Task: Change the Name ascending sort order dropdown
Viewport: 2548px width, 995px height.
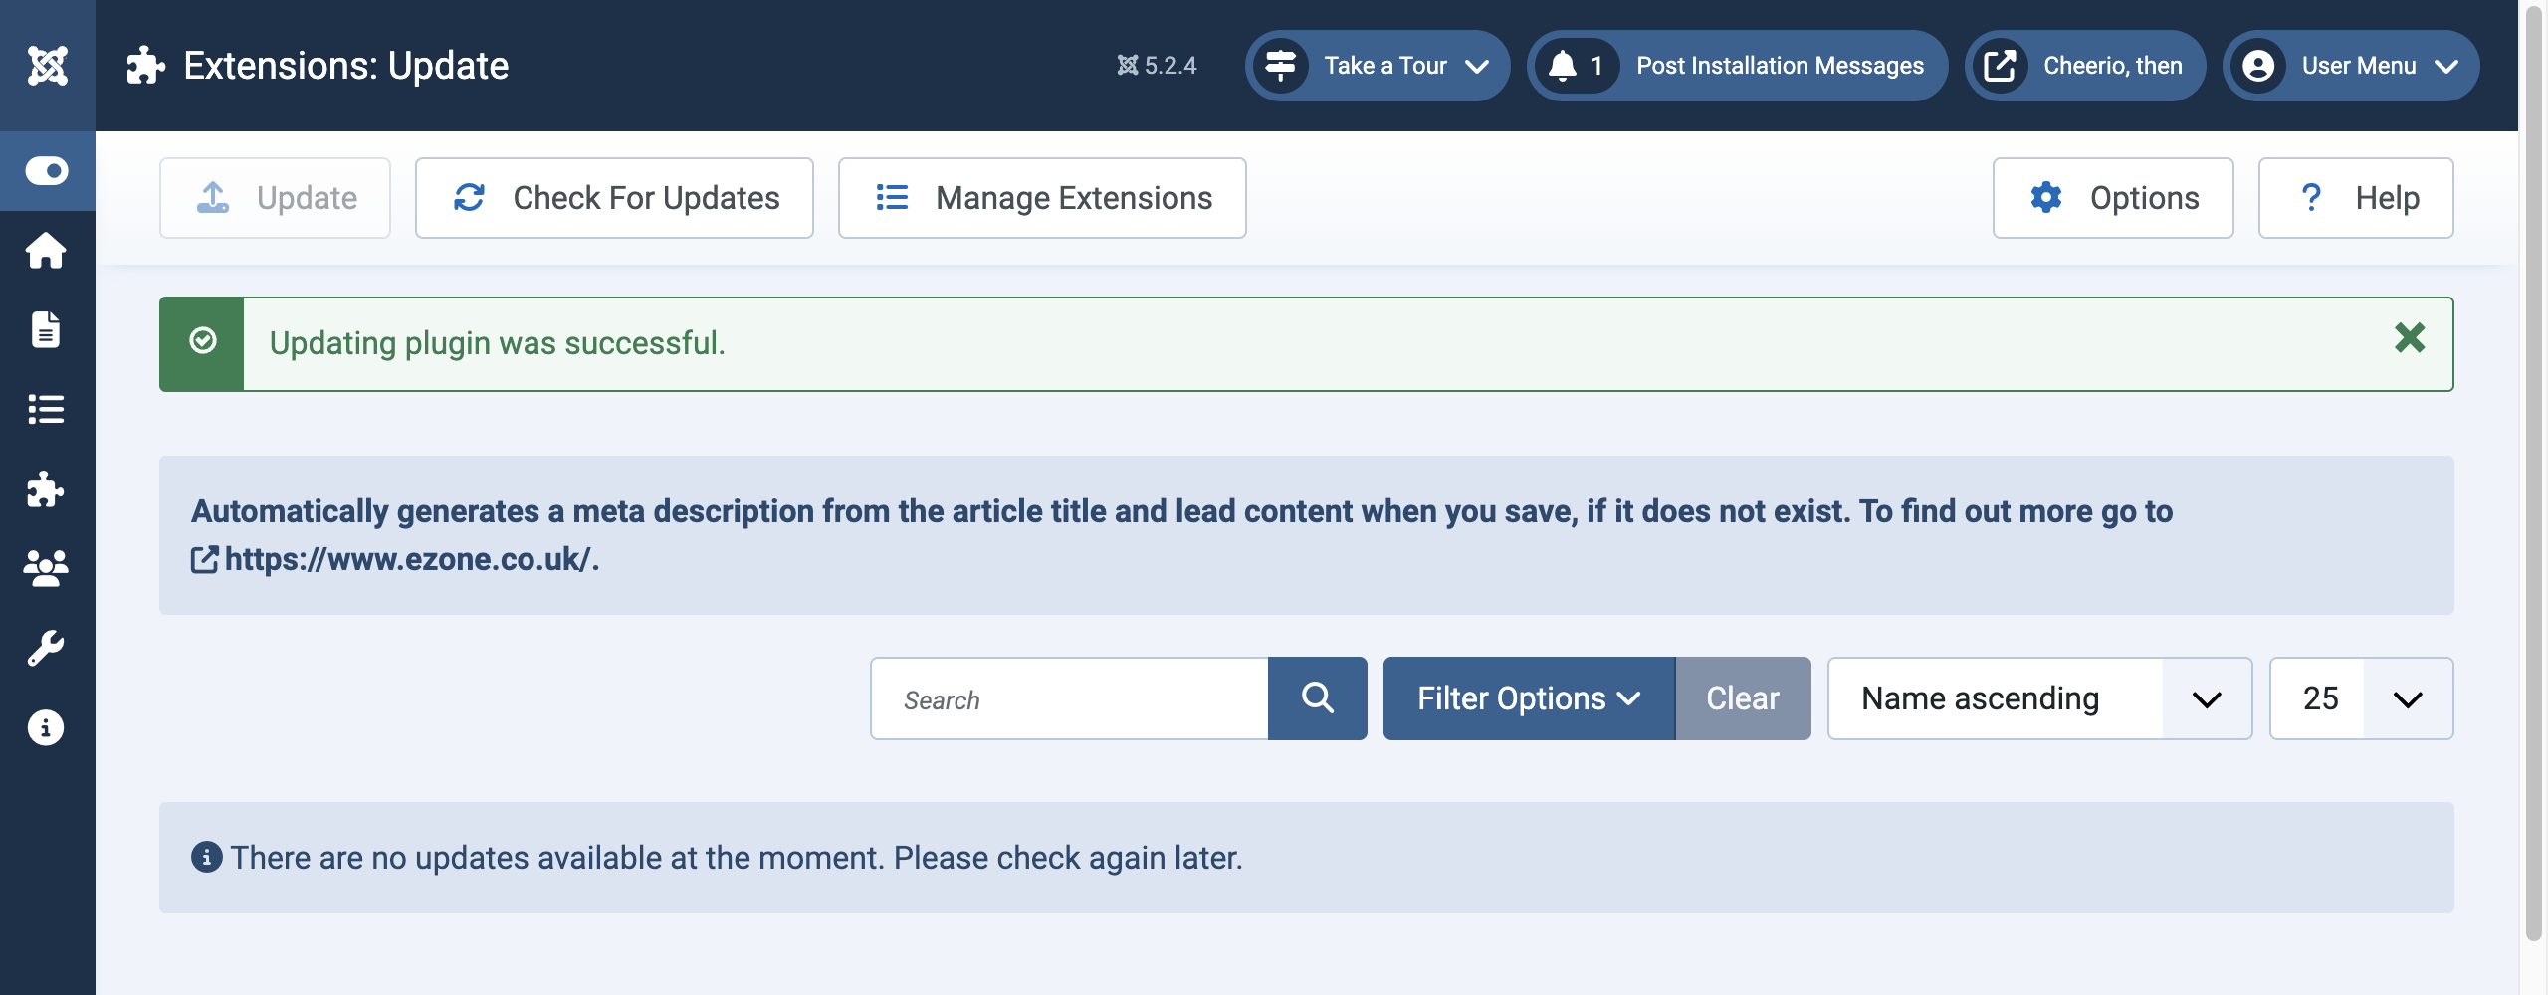Action: point(2038,697)
